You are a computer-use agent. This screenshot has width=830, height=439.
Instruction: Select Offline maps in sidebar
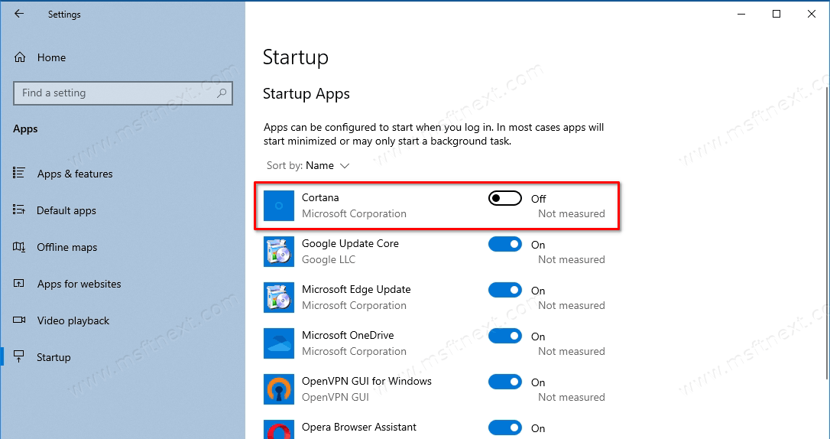(67, 248)
